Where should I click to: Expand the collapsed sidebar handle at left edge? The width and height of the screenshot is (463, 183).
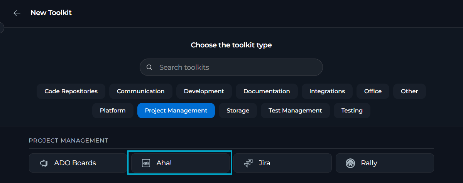(2, 27)
